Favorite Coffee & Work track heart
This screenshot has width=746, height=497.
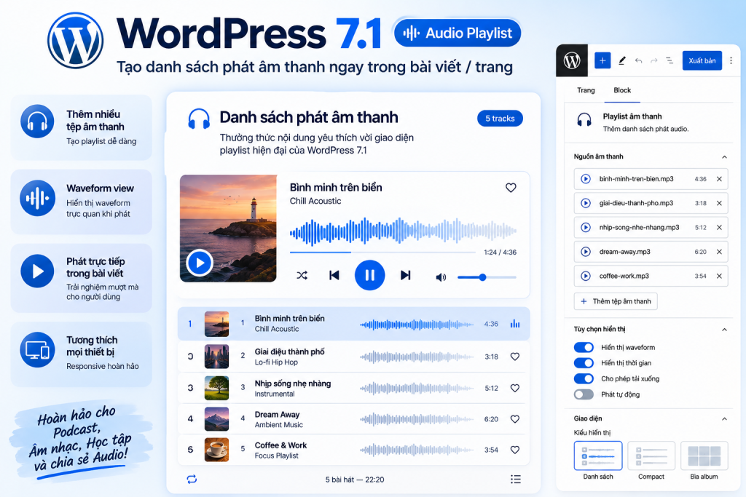tap(515, 450)
